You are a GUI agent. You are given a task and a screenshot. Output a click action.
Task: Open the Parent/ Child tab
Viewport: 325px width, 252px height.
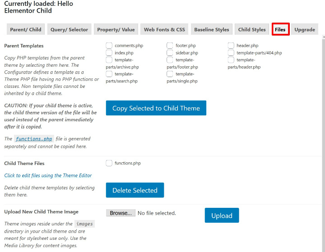[x=25, y=29]
